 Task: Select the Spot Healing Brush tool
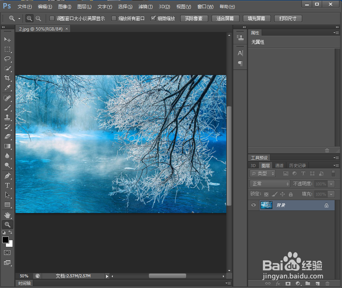7,98
